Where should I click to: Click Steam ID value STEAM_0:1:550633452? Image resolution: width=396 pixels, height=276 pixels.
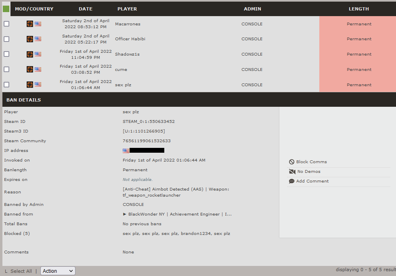[x=149, y=122]
